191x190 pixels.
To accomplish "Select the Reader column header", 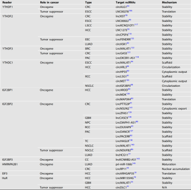I will 7,2.
